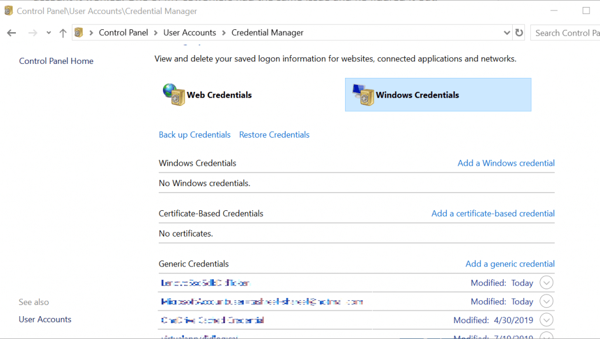
Task: Click the Web Credentials globe vault icon
Action: pyautogui.click(x=174, y=94)
